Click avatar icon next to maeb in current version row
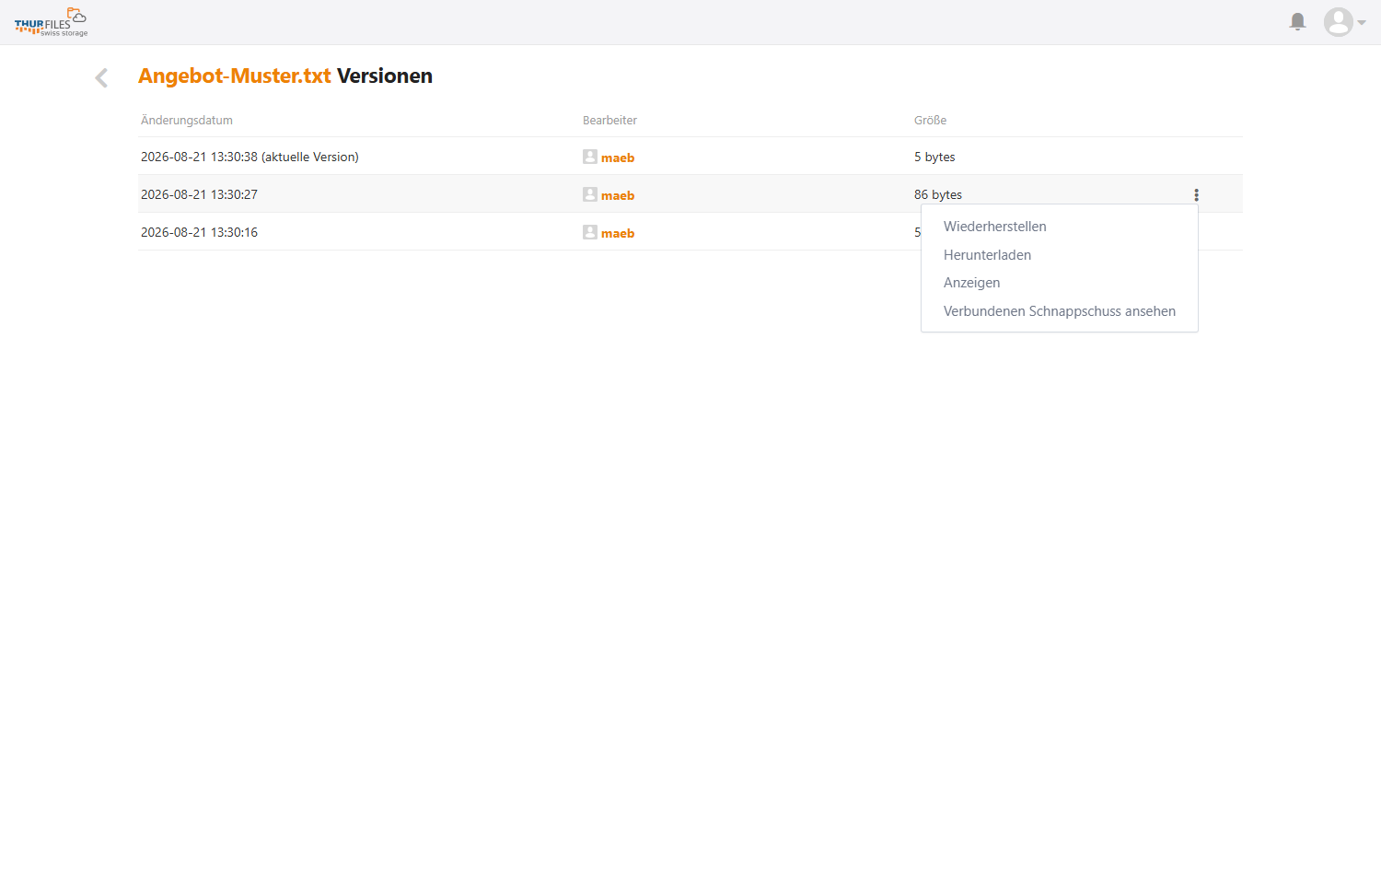This screenshot has height=875, width=1381. [590, 157]
